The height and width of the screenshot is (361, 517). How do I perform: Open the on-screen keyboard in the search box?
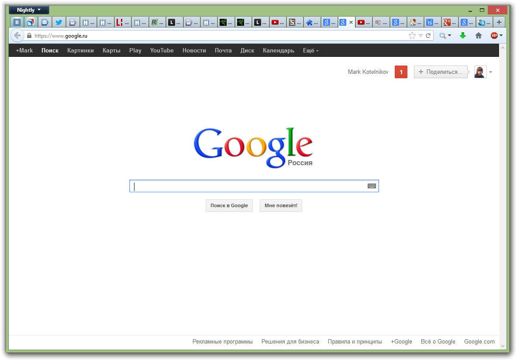click(x=372, y=186)
